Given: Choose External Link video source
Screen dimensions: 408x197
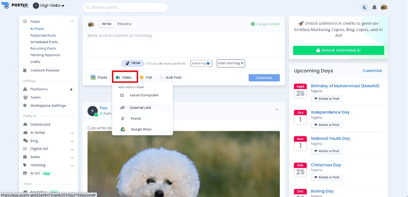Looking at the screenshot, I should tap(142, 107).
